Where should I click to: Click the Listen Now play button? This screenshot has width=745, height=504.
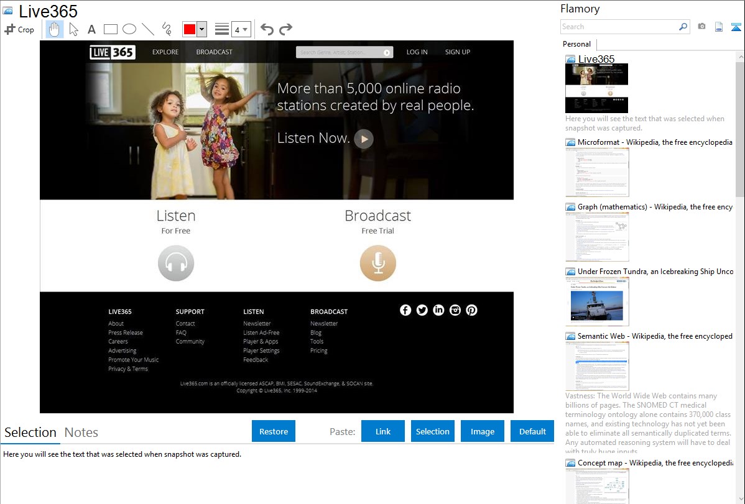tap(364, 139)
